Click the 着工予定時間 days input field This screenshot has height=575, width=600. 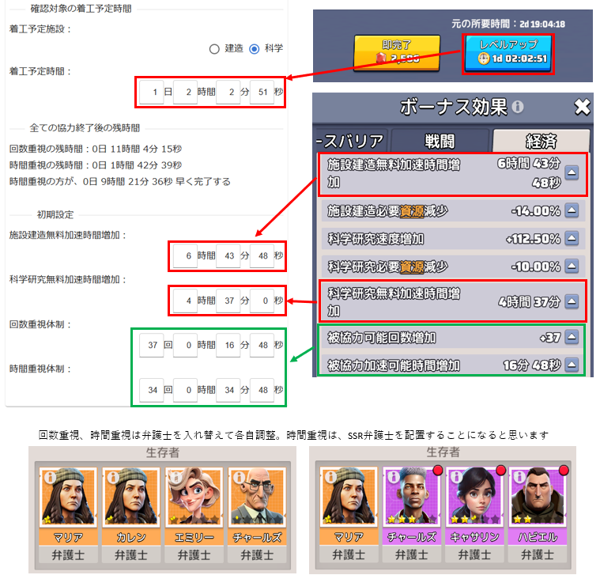click(x=152, y=92)
